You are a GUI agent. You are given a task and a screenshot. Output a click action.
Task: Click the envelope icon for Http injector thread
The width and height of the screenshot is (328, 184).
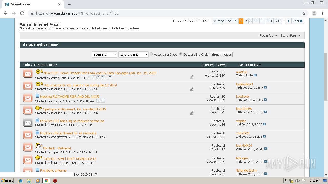tap(28, 86)
